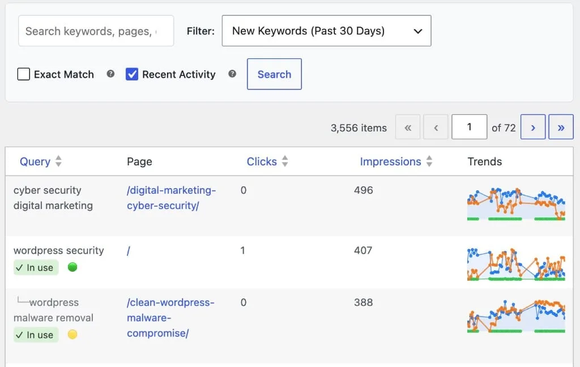Click In use badge under wordpress malware removal
580x367 pixels.
[36, 335]
